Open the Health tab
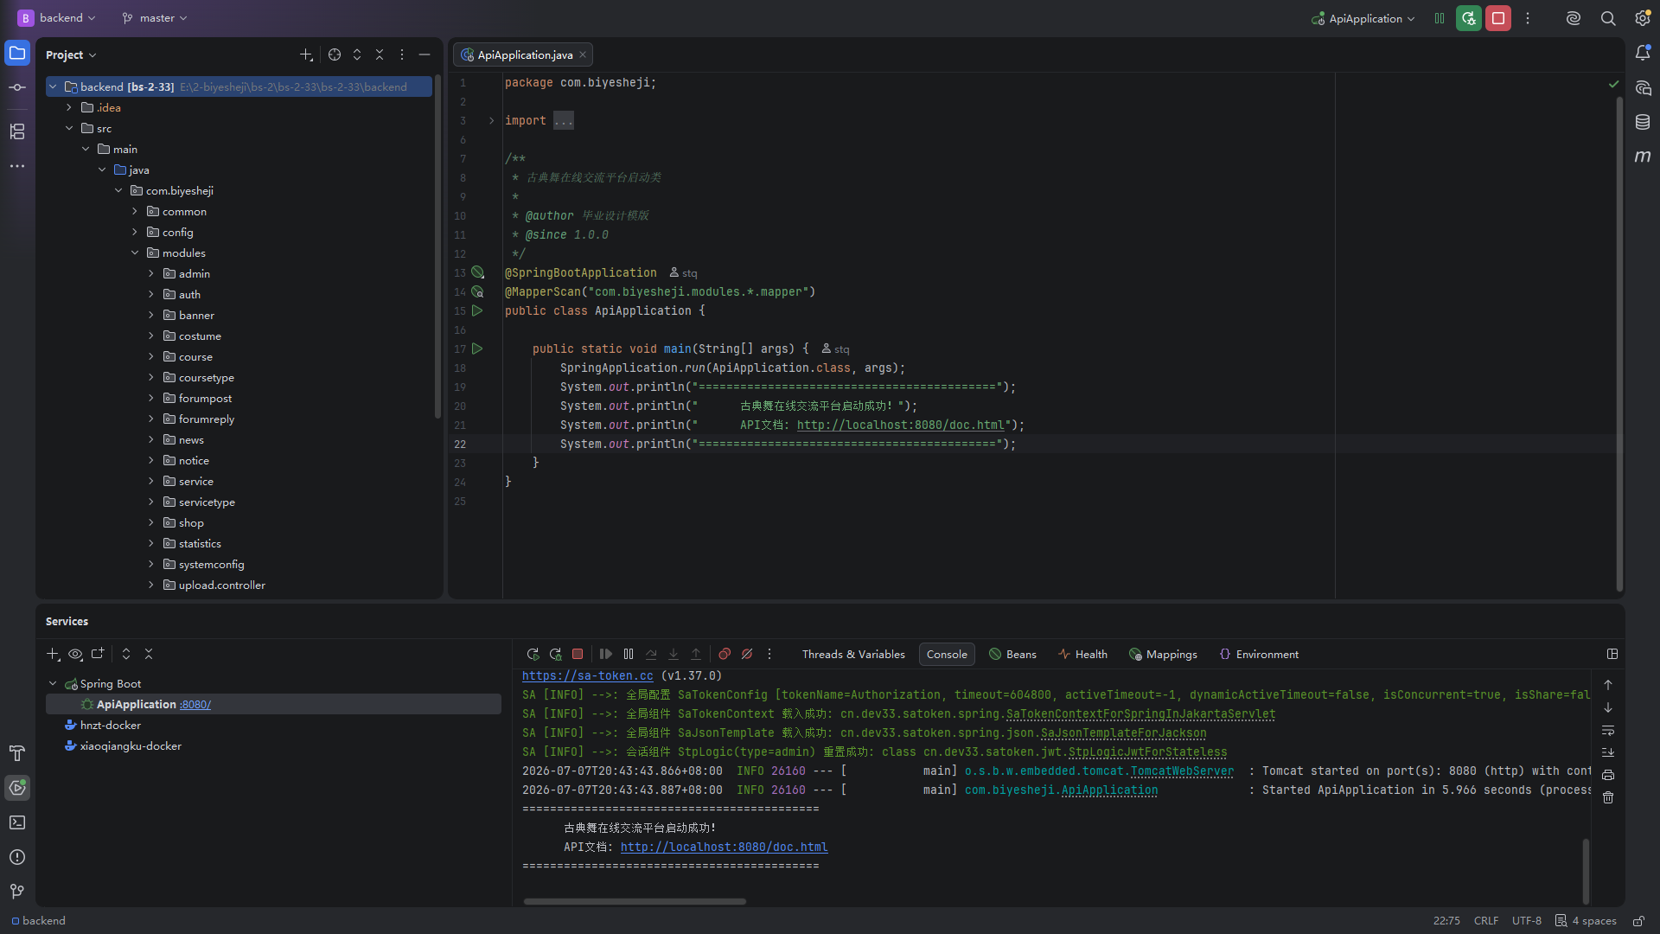Image resolution: width=1660 pixels, height=934 pixels. [1082, 655]
